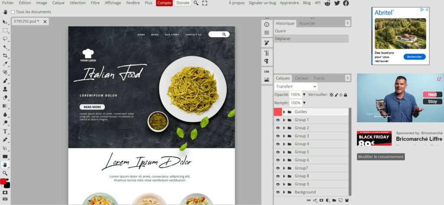Select the Gradient tool
The height and width of the screenshot is (205, 444).
[x=5, y=106]
